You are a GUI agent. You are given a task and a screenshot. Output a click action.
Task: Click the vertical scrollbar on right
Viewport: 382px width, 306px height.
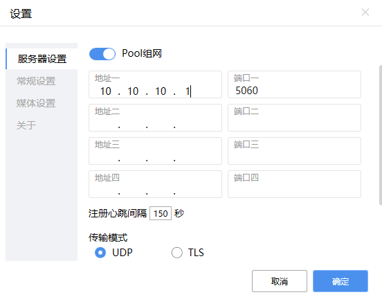381,135
